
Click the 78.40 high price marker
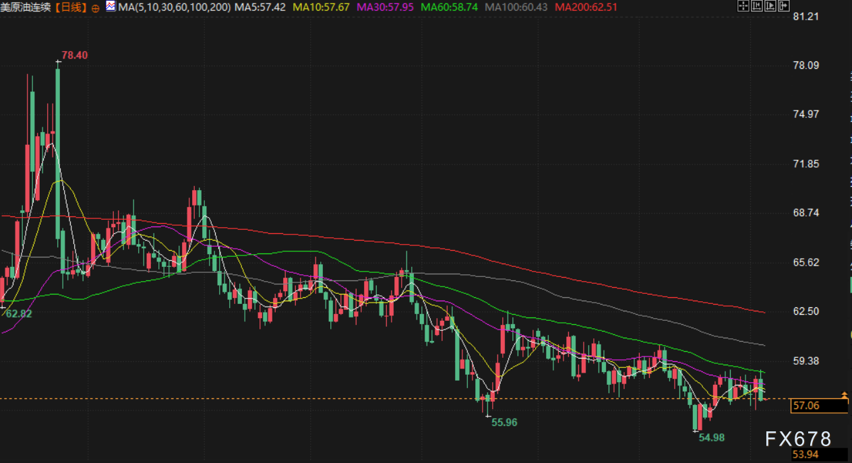(74, 55)
